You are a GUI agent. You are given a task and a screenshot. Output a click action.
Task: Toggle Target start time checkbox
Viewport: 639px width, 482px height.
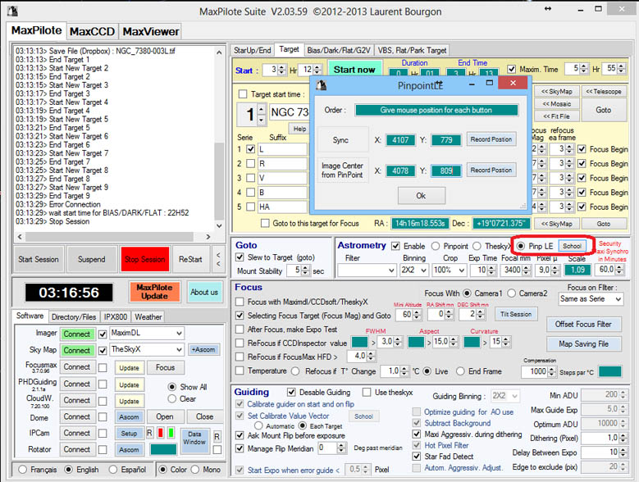click(243, 94)
